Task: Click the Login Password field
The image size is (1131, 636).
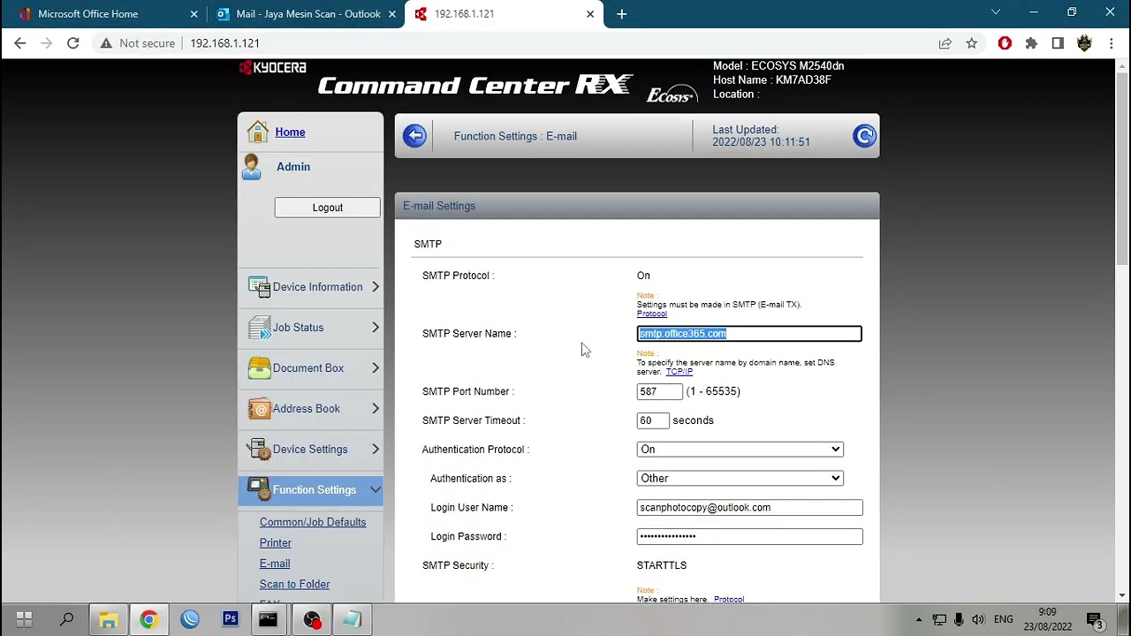Action: (x=749, y=536)
